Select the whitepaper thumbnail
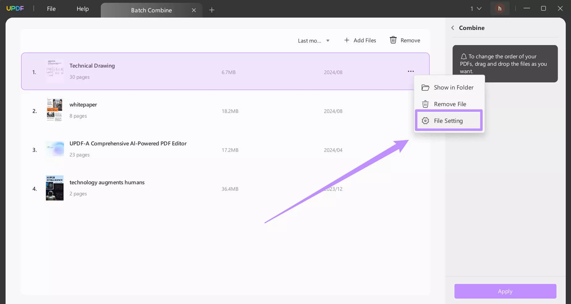This screenshot has height=304, width=571. (x=55, y=110)
